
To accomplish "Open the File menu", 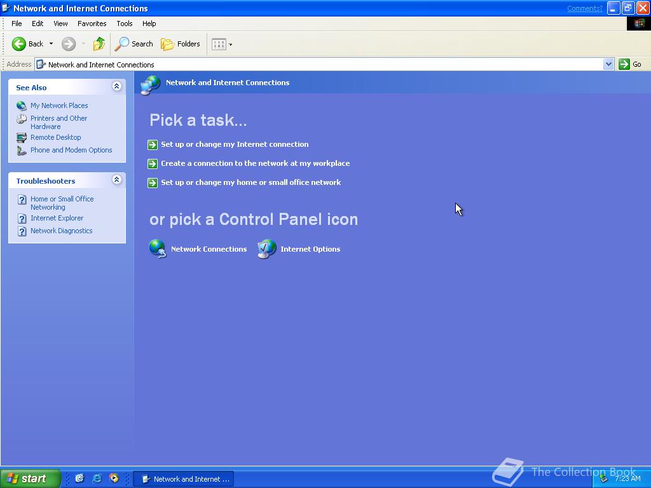I will (x=17, y=24).
